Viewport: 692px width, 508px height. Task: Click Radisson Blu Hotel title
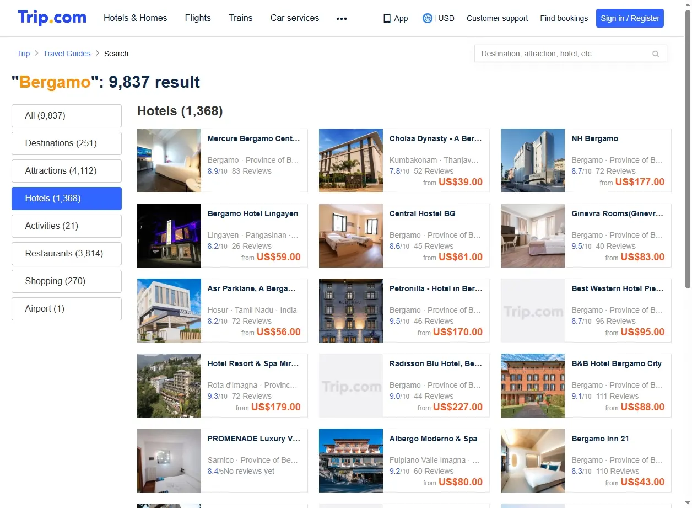[435, 364]
